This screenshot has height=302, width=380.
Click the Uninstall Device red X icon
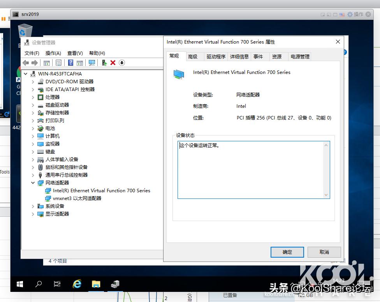113,63
